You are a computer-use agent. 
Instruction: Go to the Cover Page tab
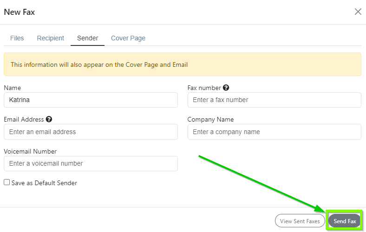click(x=128, y=38)
